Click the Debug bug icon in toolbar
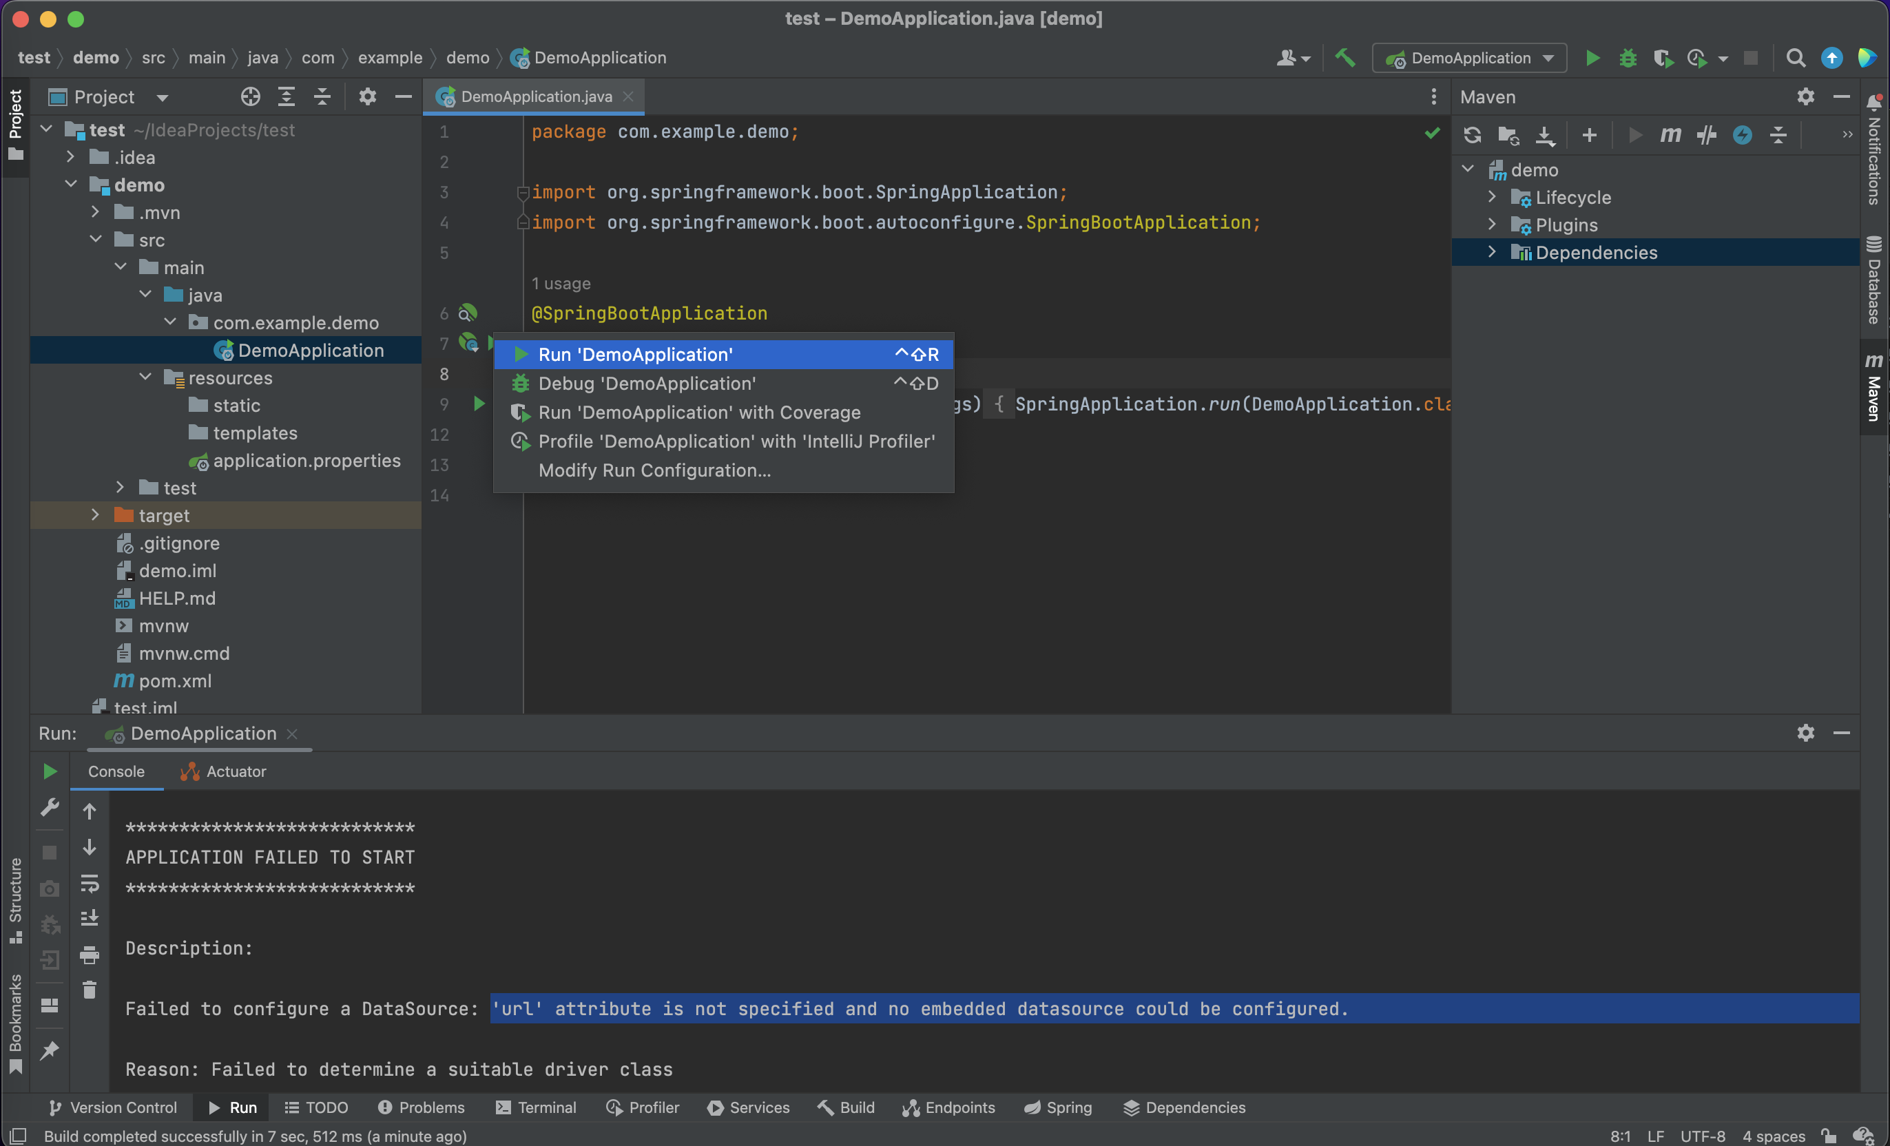Screen dimensions: 1890x1146 pyautogui.click(x=1628, y=58)
